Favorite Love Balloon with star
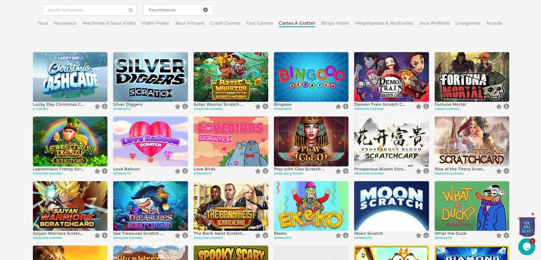The width and height of the screenshot is (541, 260). point(177,171)
